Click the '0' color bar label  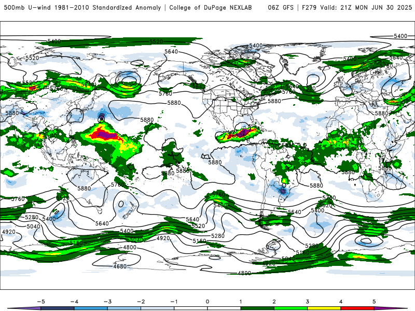208,302
